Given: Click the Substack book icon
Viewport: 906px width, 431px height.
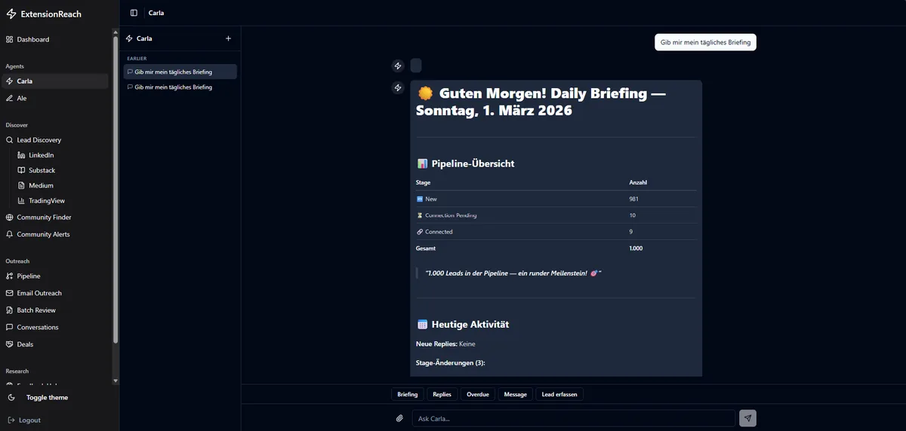Looking at the screenshot, I should [x=22, y=170].
